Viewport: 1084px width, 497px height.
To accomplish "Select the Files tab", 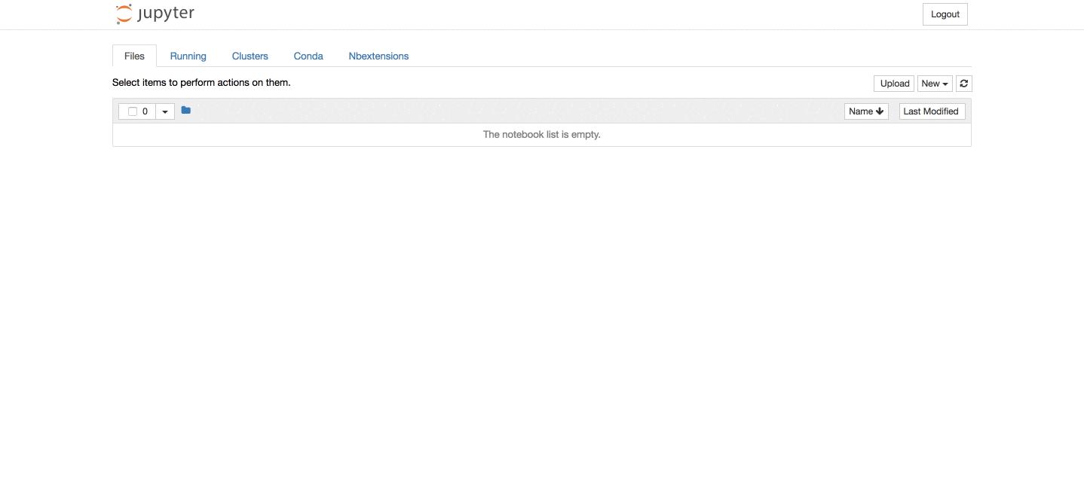I will (x=134, y=56).
